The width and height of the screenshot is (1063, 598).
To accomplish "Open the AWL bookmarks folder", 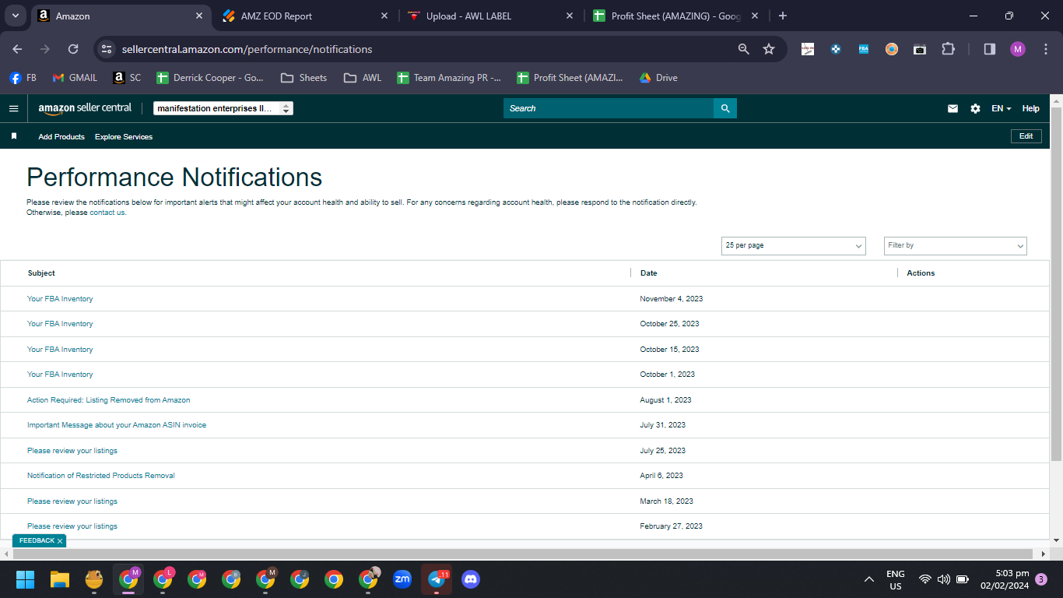I will click(363, 78).
